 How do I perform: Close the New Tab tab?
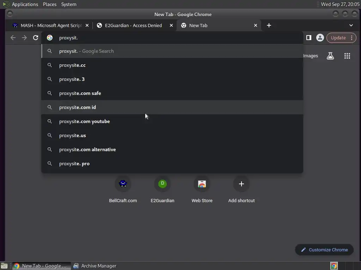pyautogui.click(x=256, y=25)
